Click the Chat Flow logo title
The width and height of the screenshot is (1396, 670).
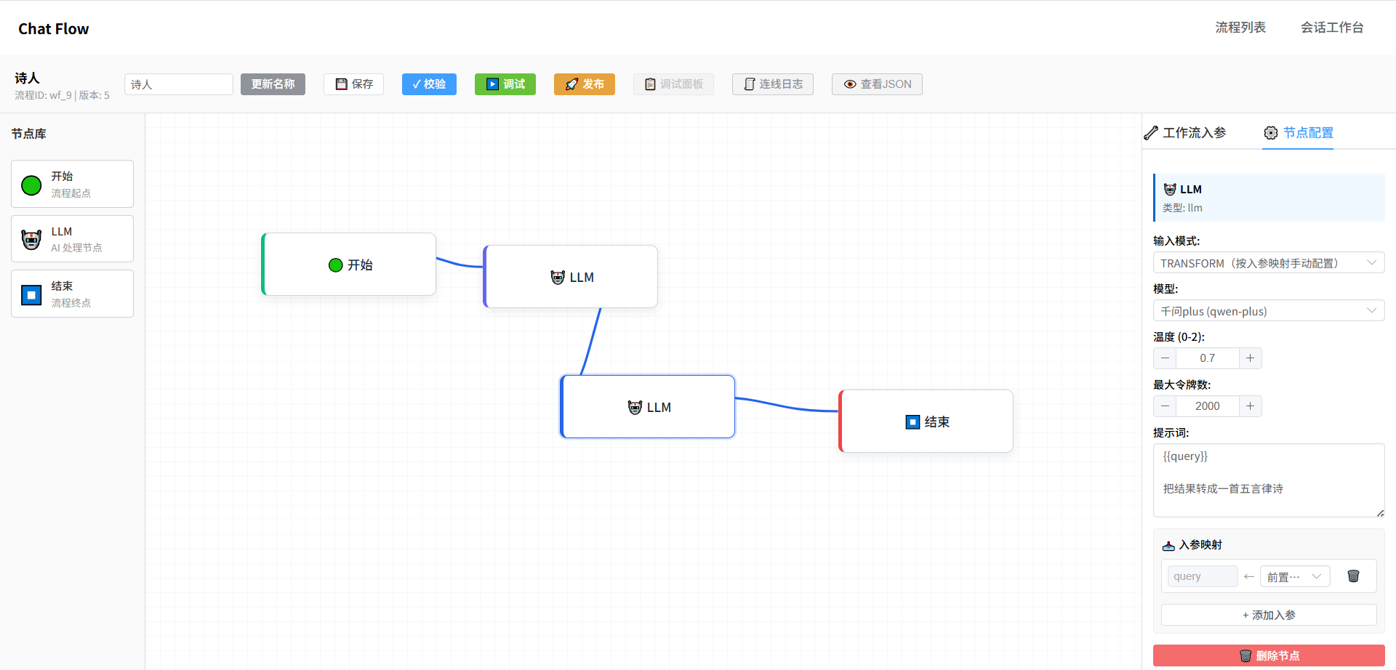click(x=54, y=28)
